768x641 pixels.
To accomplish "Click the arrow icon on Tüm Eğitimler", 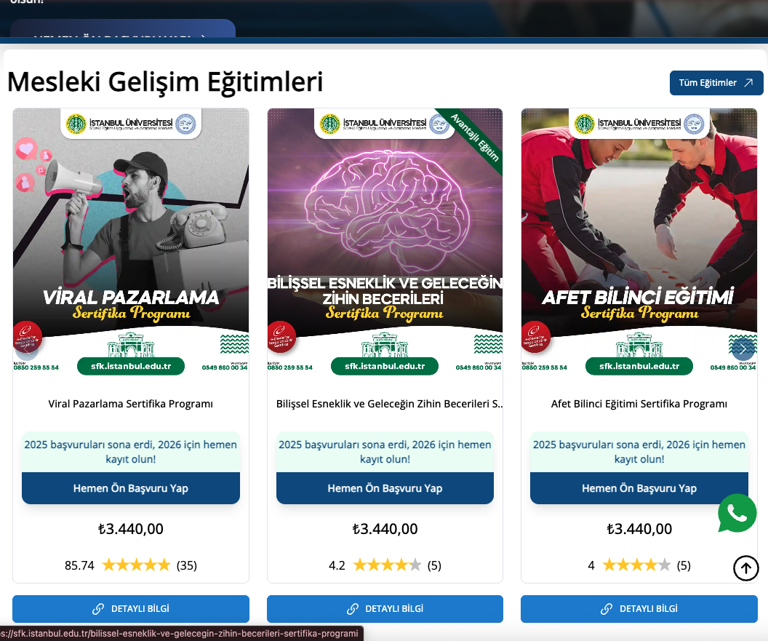I will [748, 83].
